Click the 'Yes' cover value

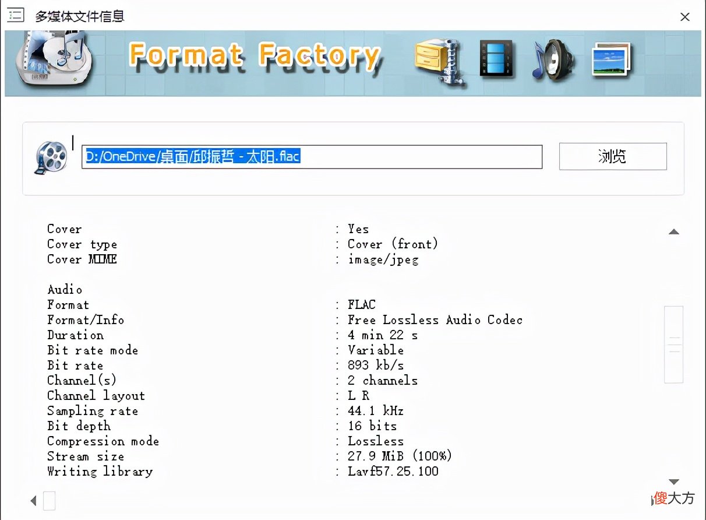pyautogui.click(x=358, y=229)
